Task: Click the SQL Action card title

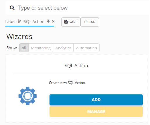Action: click(x=76, y=66)
